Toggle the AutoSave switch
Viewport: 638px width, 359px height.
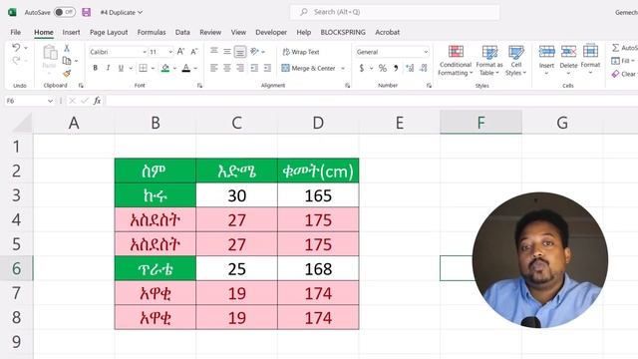point(64,12)
